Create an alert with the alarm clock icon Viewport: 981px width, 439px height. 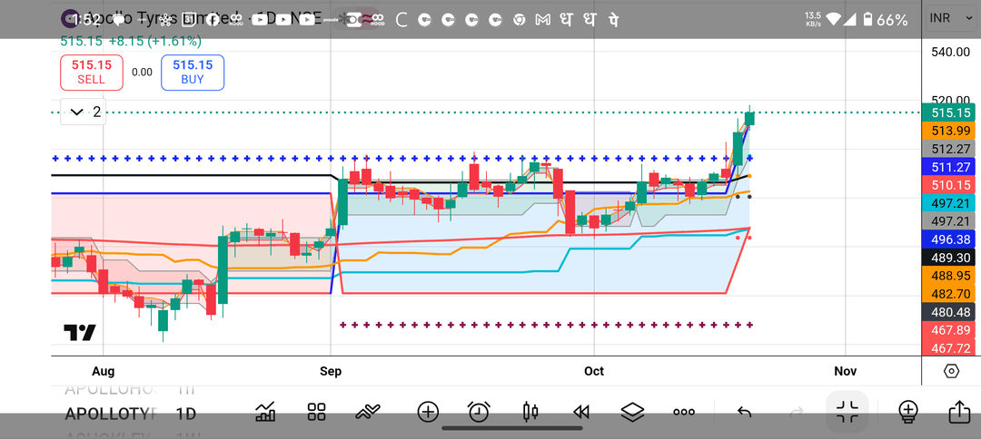(x=479, y=413)
